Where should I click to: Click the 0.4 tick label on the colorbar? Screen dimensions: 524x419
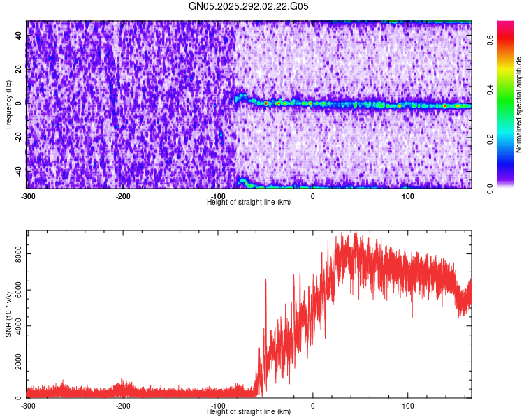pyautogui.click(x=490, y=89)
